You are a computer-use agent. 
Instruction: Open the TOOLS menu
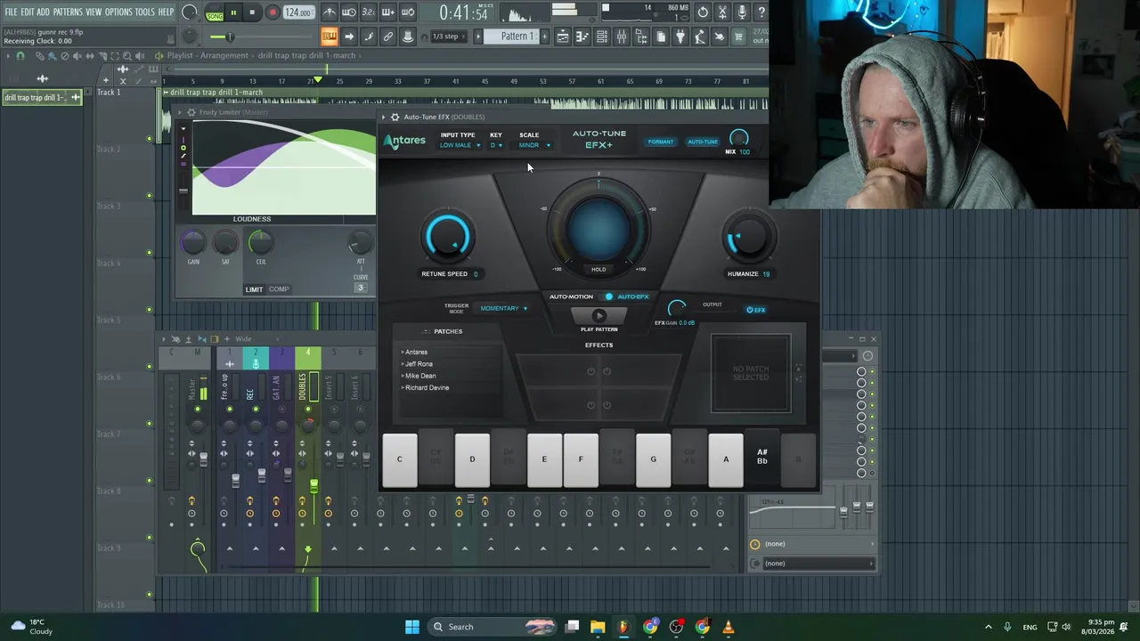pyautogui.click(x=144, y=12)
